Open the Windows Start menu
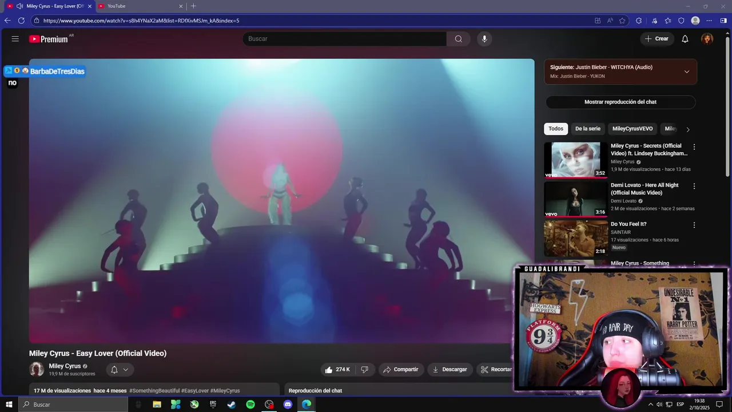Viewport: 732px width, 412px height. point(9,405)
